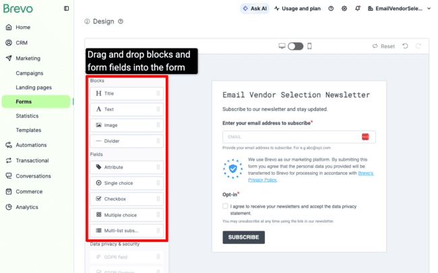Click drag handle of Image block

pos(158,125)
